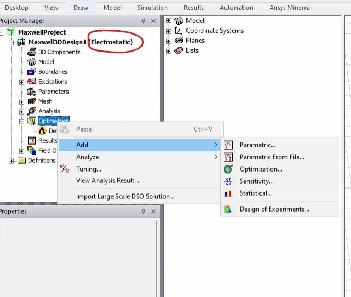
Task: Expand the Definitions node
Action: coord(11,161)
